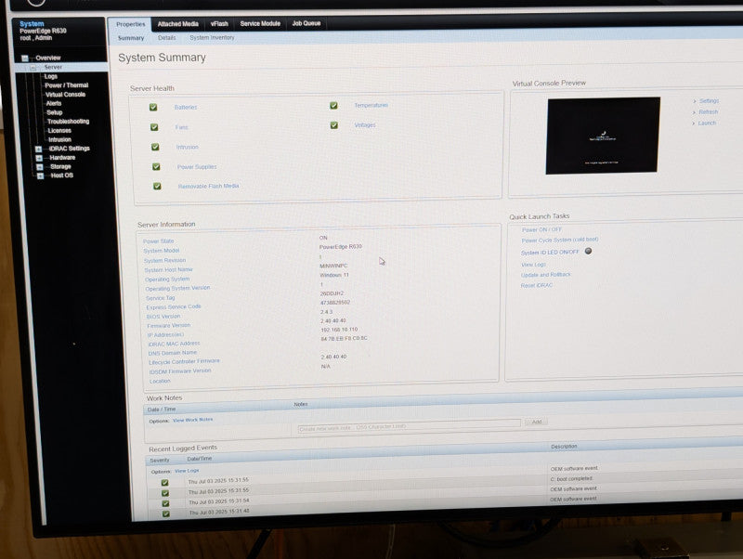The height and width of the screenshot is (559, 743).
Task: Click severity icon for 15:31:54 event
Action: pyautogui.click(x=165, y=503)
